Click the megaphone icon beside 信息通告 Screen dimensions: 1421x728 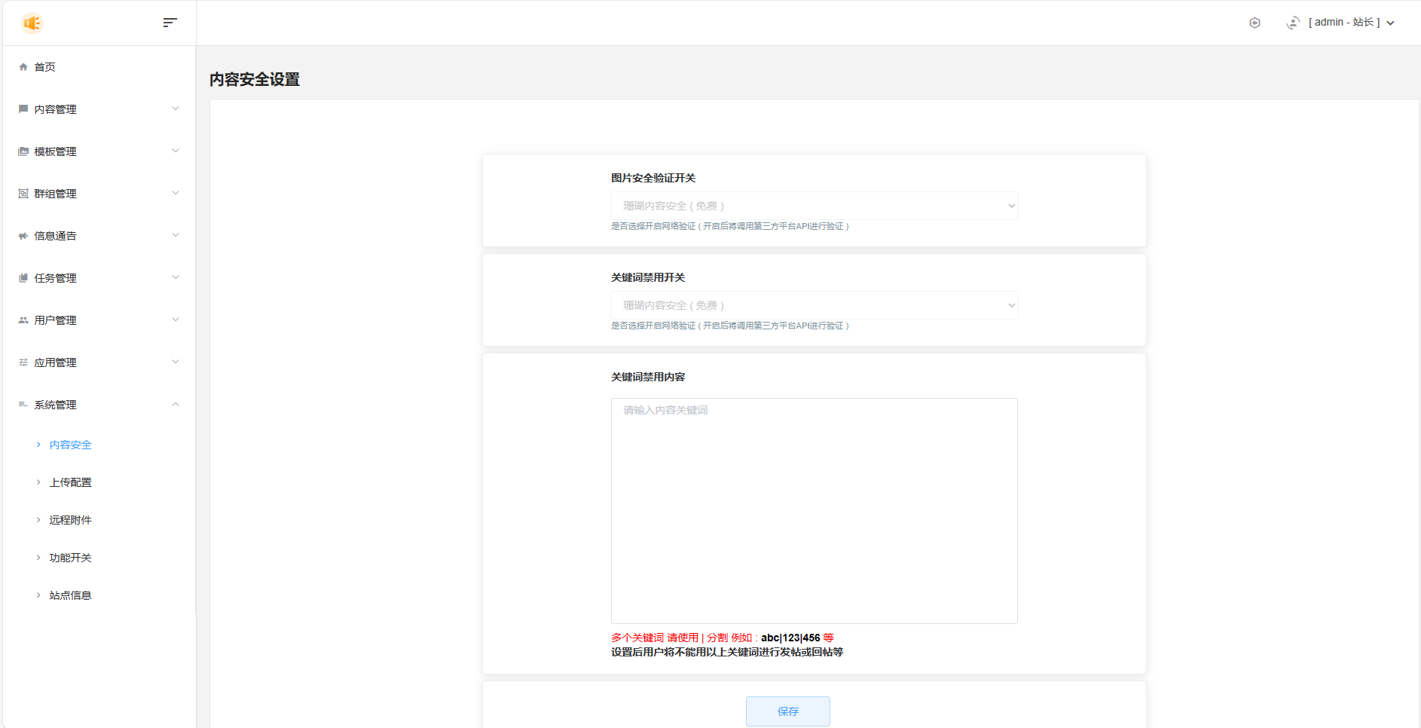coord(23,236)
